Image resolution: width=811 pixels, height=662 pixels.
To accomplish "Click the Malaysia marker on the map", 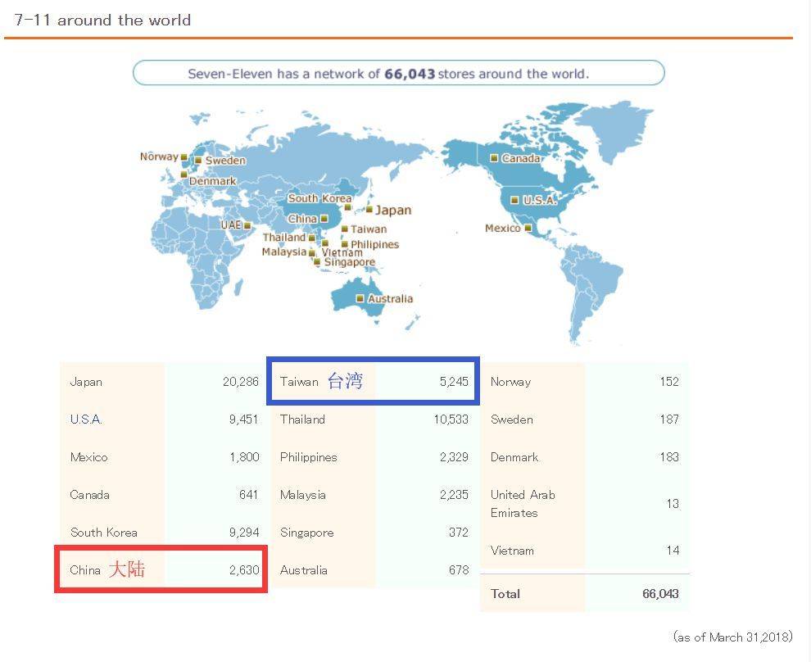I will pos(312,253).
